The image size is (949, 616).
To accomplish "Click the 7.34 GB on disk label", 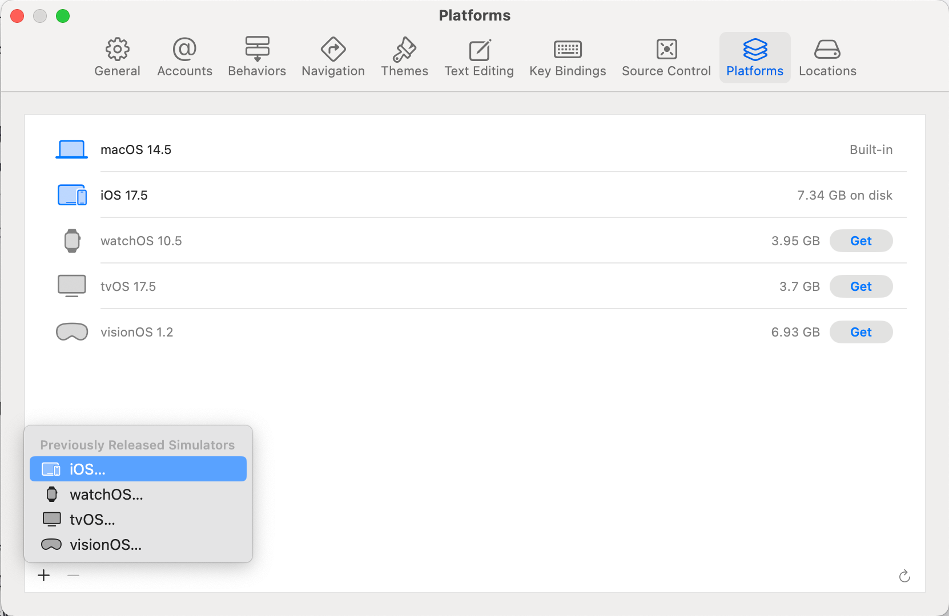I will click(x=845, y=195).
